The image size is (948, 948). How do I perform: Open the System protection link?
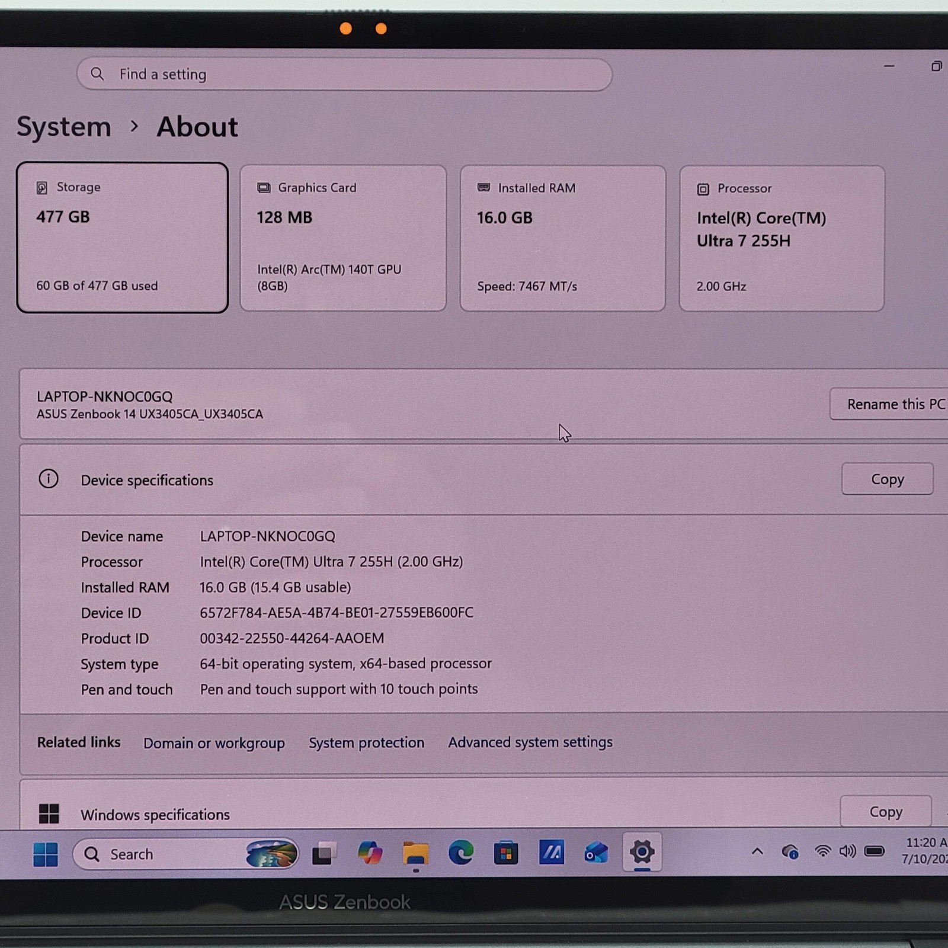[x=366, y=742]
